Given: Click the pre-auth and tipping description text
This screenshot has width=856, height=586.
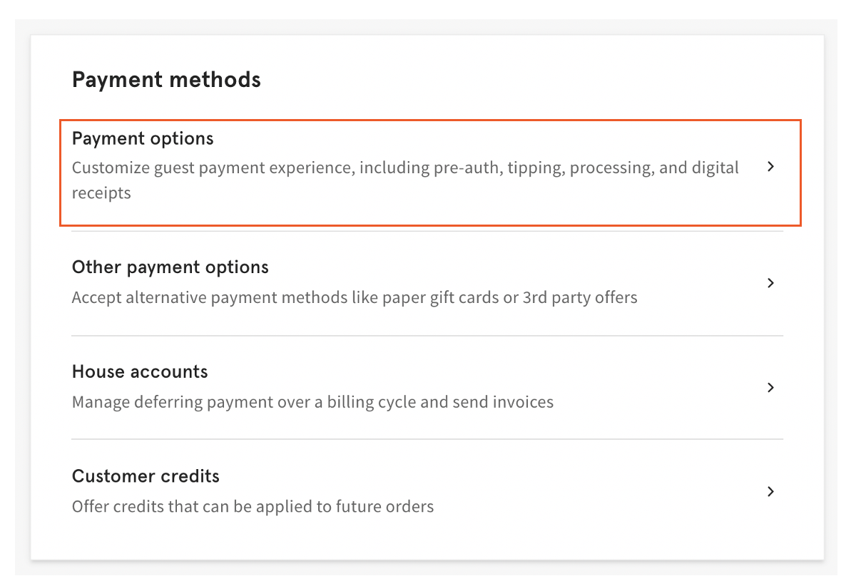Looking at the screenshot, I should [x=404, y=180].
